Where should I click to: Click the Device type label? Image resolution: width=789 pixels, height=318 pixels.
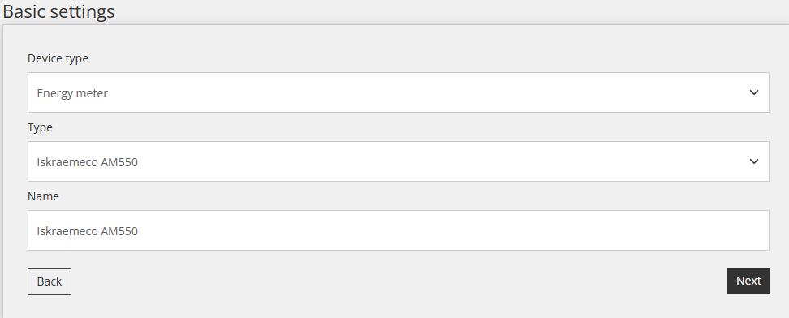click(x=58, y=59)
